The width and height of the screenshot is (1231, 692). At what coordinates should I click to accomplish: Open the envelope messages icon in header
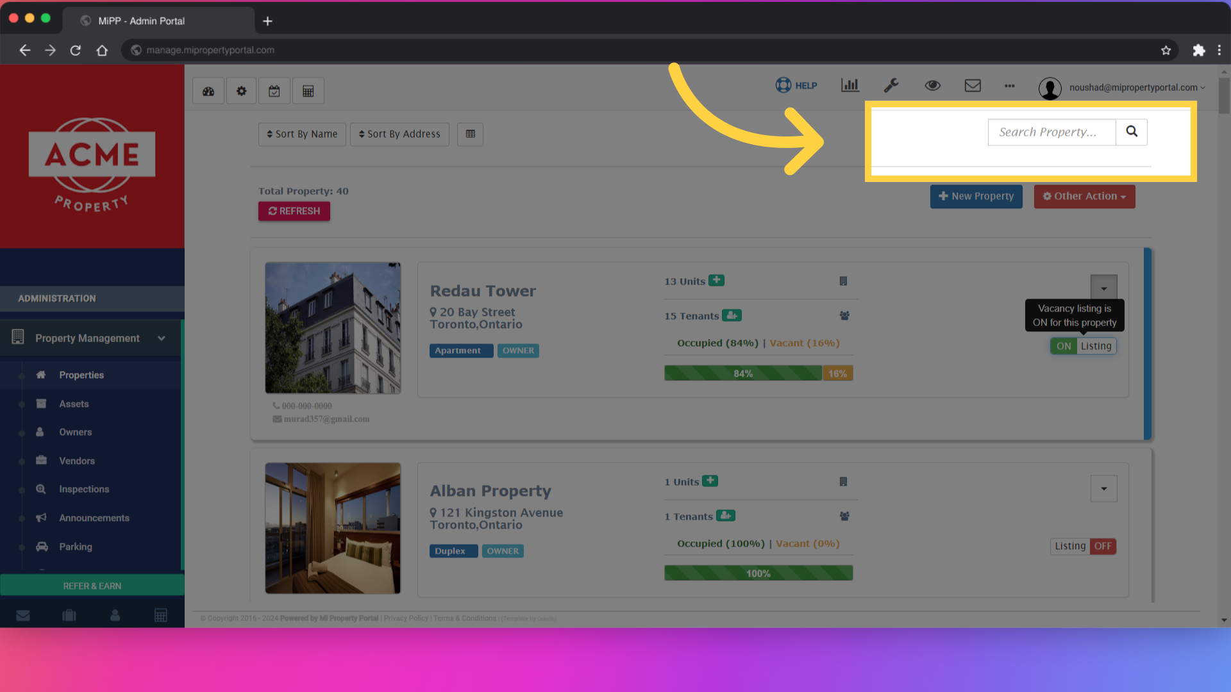point(973,85)
